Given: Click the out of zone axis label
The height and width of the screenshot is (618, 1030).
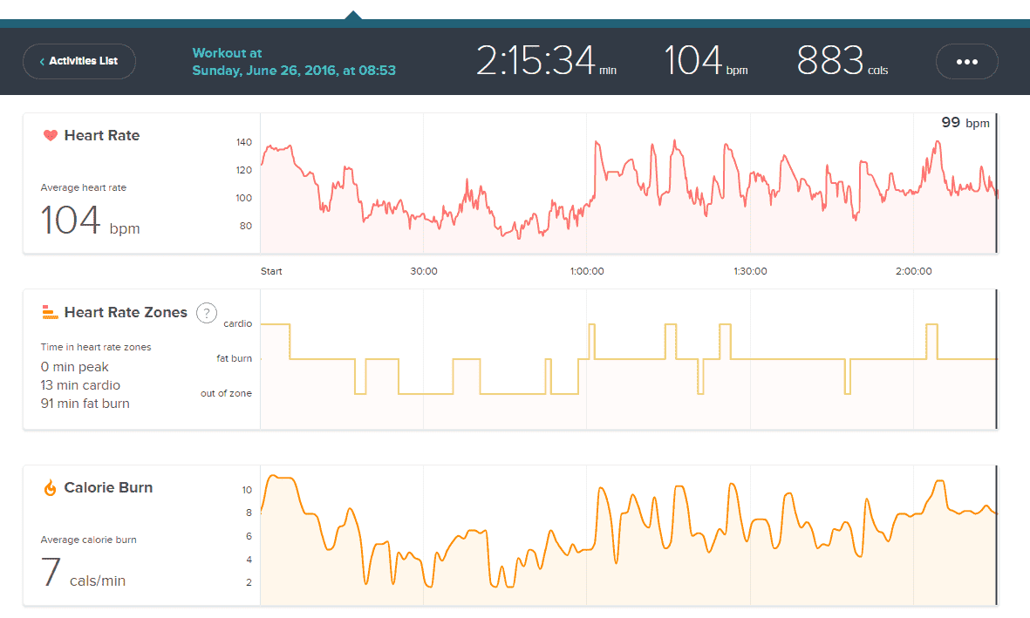Looking at the screenshot, I should pos(226,393).
